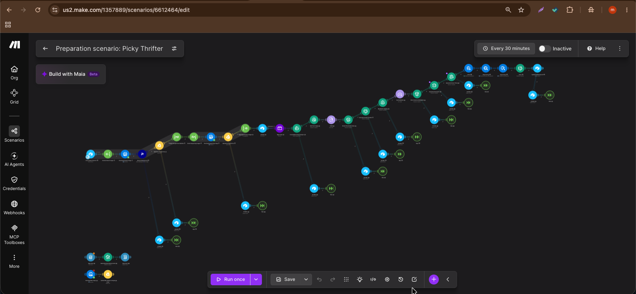The width and height of the screenshot is (636, 294).
Task: Open the gear settings icon in bottom toolbar
Action: [387, 279]
